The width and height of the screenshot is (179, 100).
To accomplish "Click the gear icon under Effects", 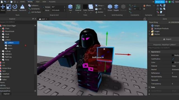I will [144, 9].
